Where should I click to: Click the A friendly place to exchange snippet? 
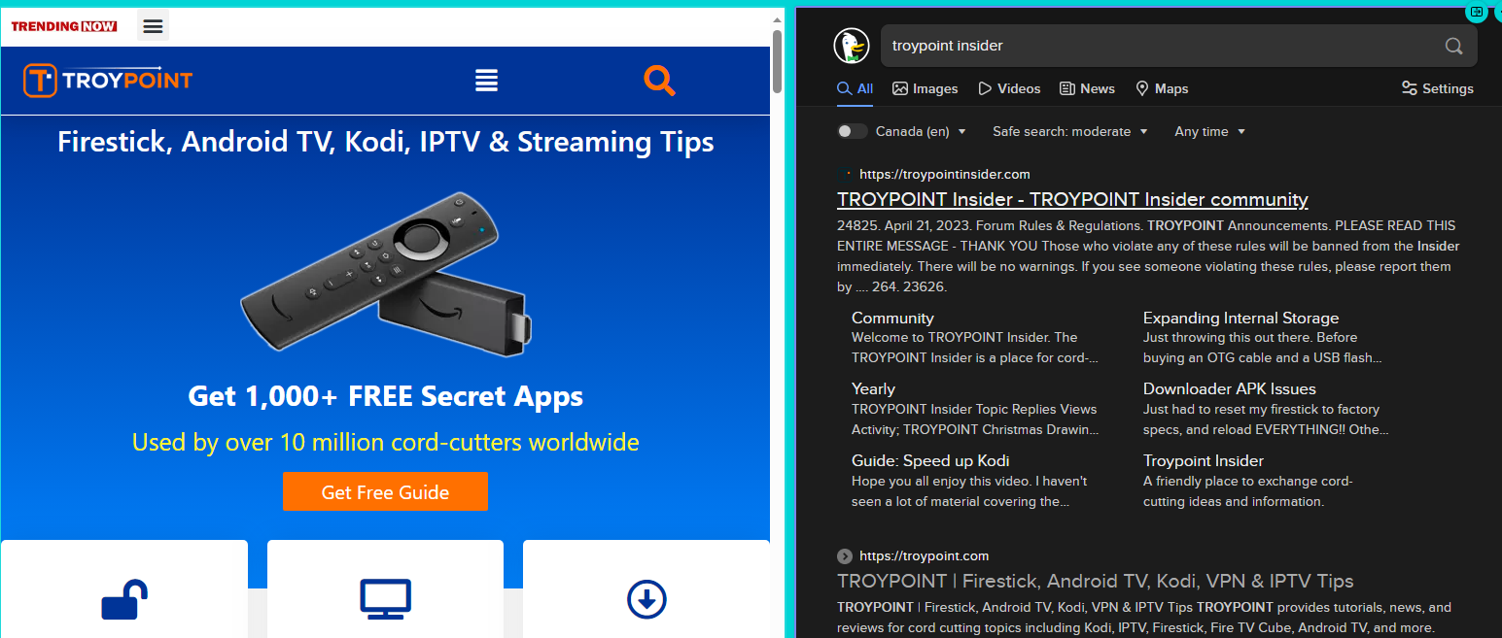point(1247,491)
